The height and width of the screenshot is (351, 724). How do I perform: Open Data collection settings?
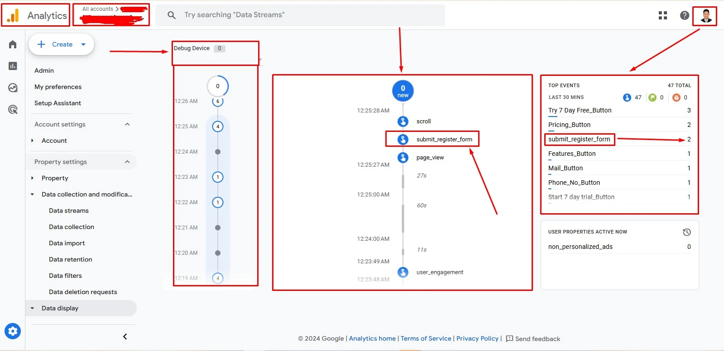pyautogui.click(x=72, y=227)
